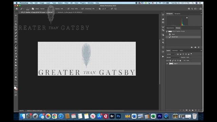Toggle layer filtering on/off switch
This screenshot has height=122, width=217.
191,54
